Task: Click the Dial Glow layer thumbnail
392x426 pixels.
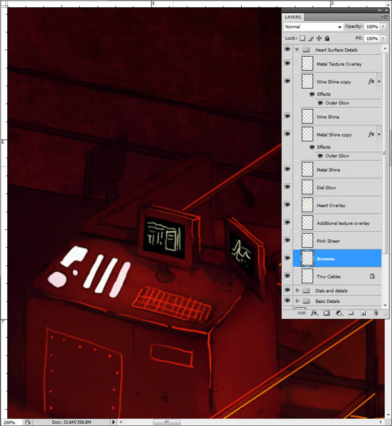Action: coord(307,187)
